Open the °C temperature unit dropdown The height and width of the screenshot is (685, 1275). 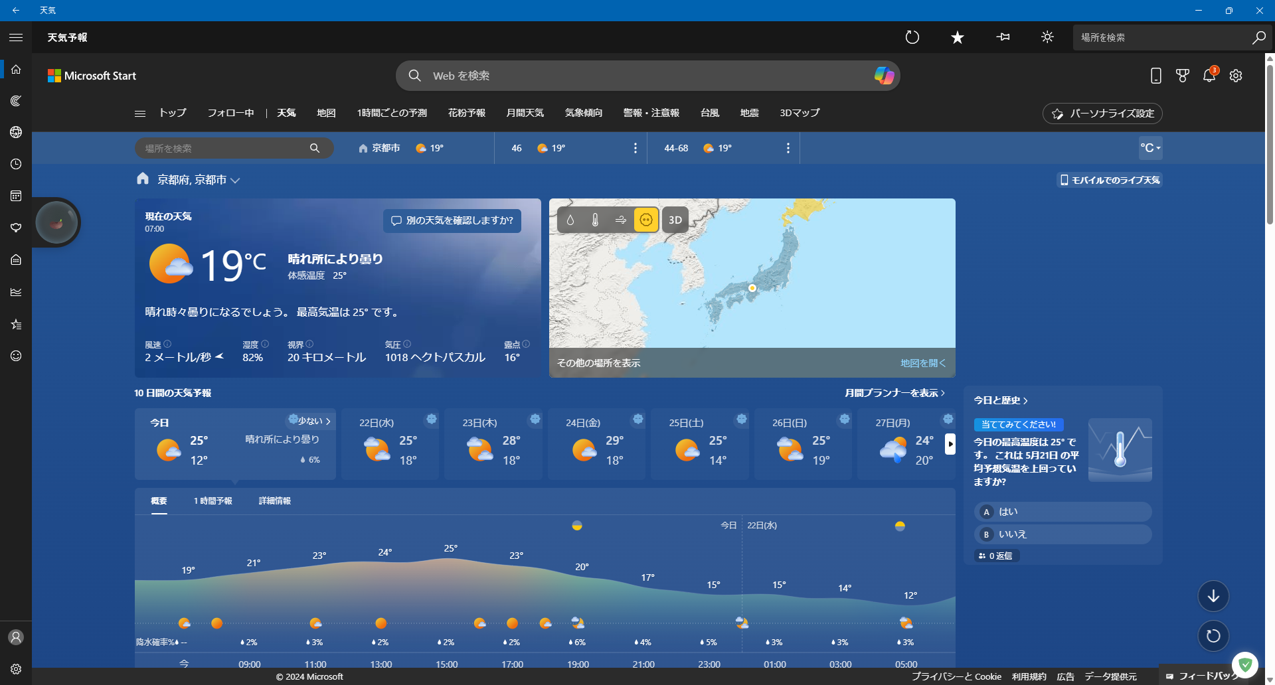point(1150,148)
